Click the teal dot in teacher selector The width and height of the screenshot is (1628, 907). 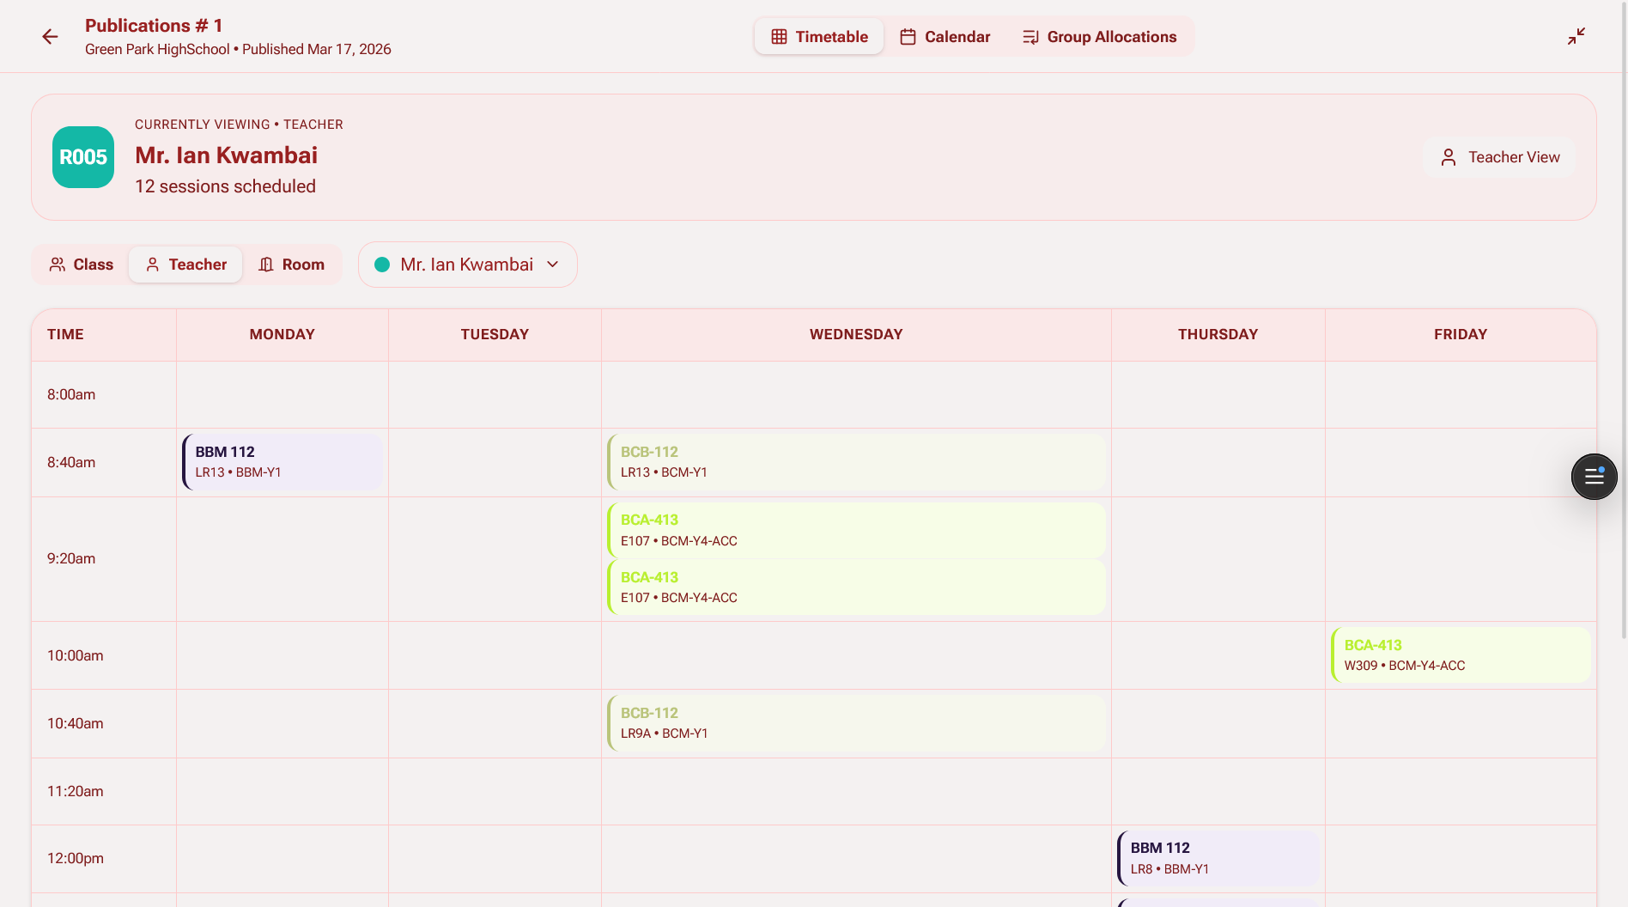coord(382,265)
